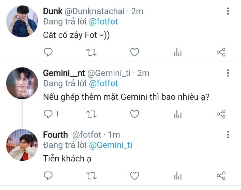Like Gemini__nt's tweet
This screenshot has height=190, width=241.
tap(134, 114)
